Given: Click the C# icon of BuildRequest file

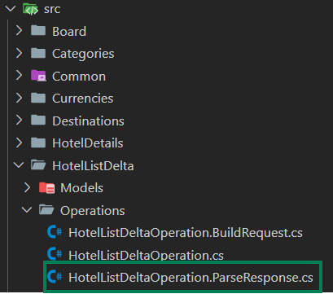Looking at the screenshot, I should [x=55, y=232].
